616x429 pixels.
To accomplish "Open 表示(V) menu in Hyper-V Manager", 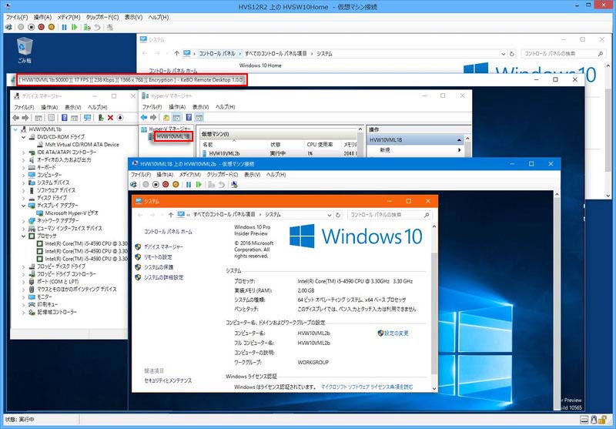I will coord(200,107).
